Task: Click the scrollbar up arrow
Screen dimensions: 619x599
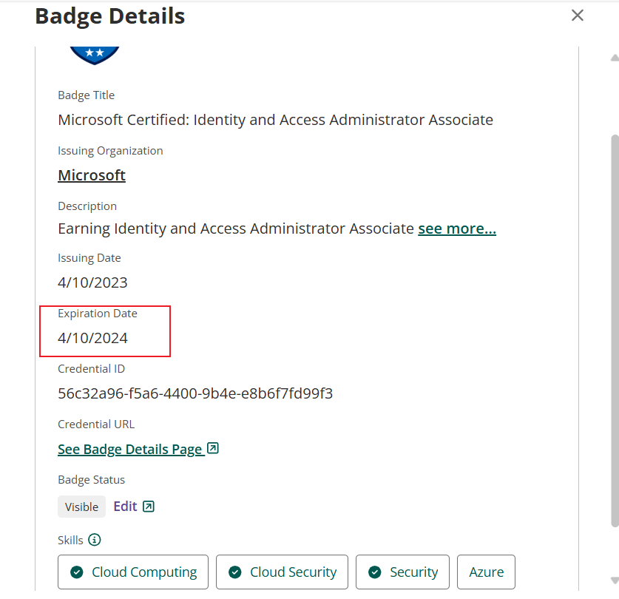Action: click(615, 58)
